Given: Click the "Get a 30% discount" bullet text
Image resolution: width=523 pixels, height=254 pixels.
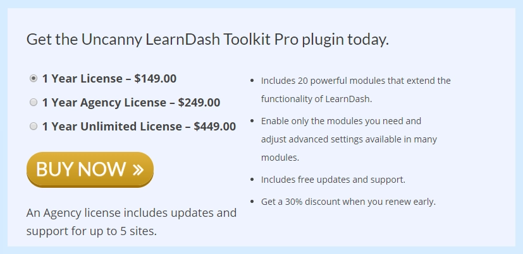Looking at the screenshot, I should (348, 202).
